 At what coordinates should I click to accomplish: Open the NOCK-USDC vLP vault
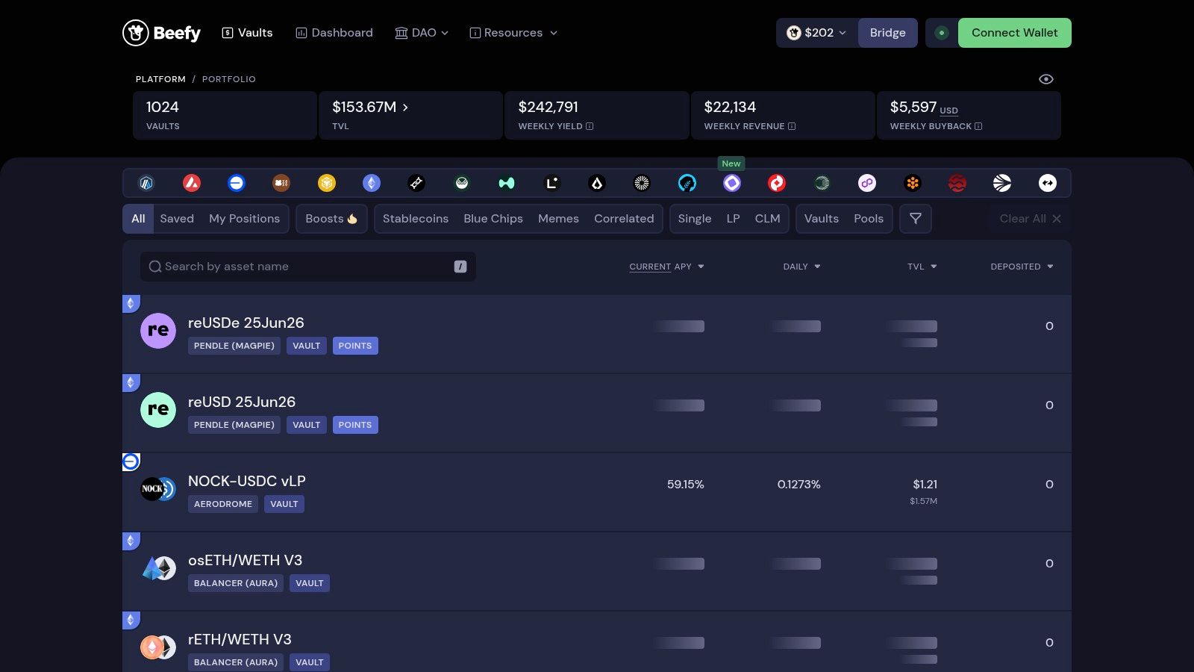coord(597,492)
